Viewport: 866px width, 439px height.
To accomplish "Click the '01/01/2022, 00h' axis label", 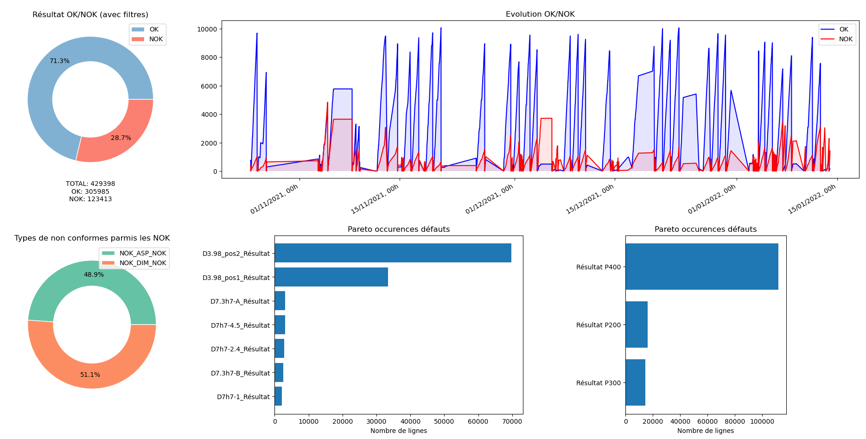I will tap(712, 199).
